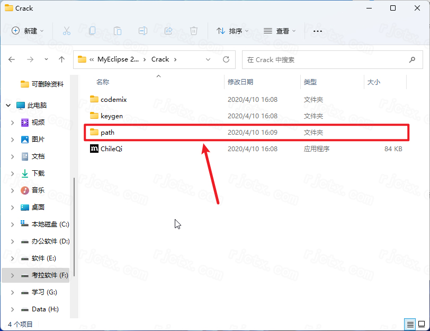Expand the 本地磁盘 (C:) tree node

12,224
